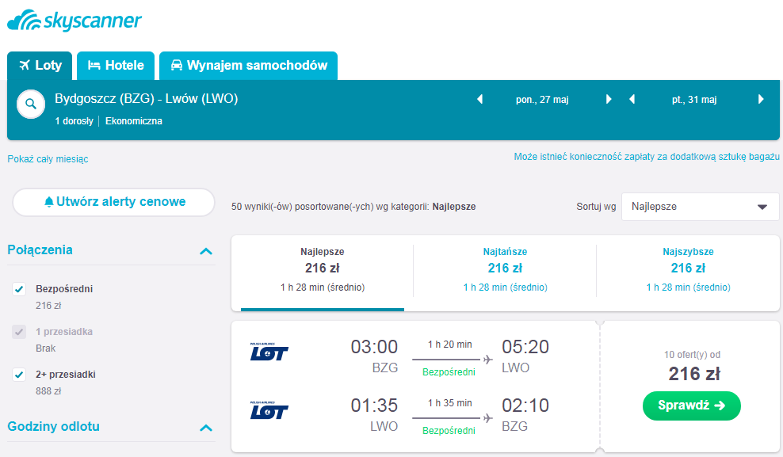Click the green Sprawdź button
This screenshot has width=783, height=457.
click(692, 406)
